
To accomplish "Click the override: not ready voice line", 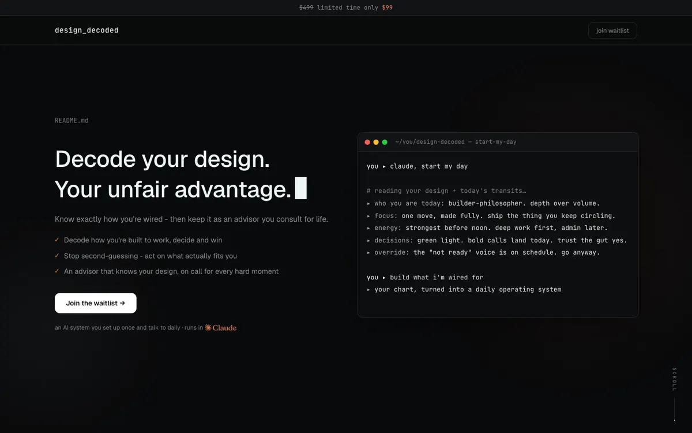I will pyautogui.click(x=483, y=252).
